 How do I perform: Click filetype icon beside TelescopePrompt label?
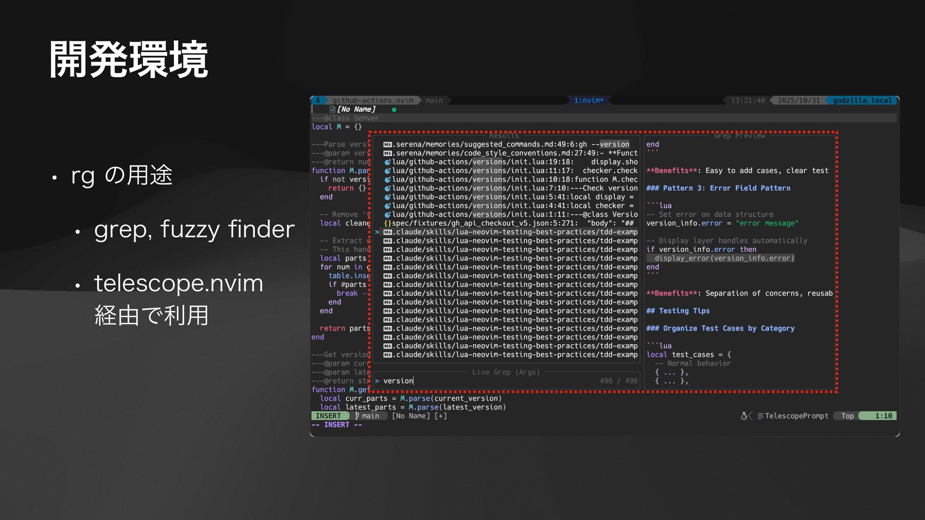pyautogui.click(x=760, y=416)
